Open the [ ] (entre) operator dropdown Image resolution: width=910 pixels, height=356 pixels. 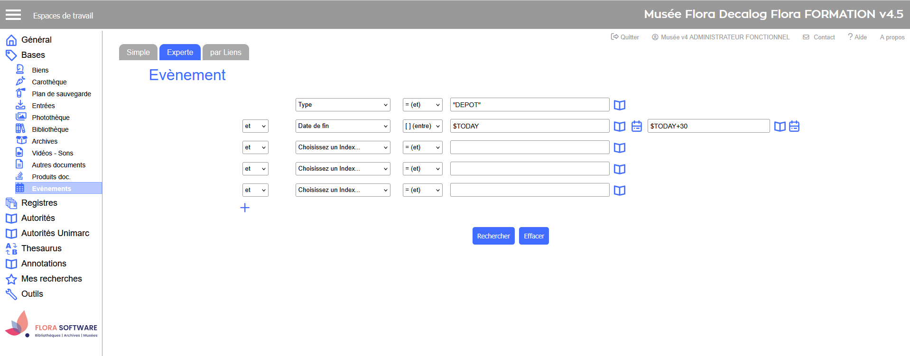coord(422,126)
